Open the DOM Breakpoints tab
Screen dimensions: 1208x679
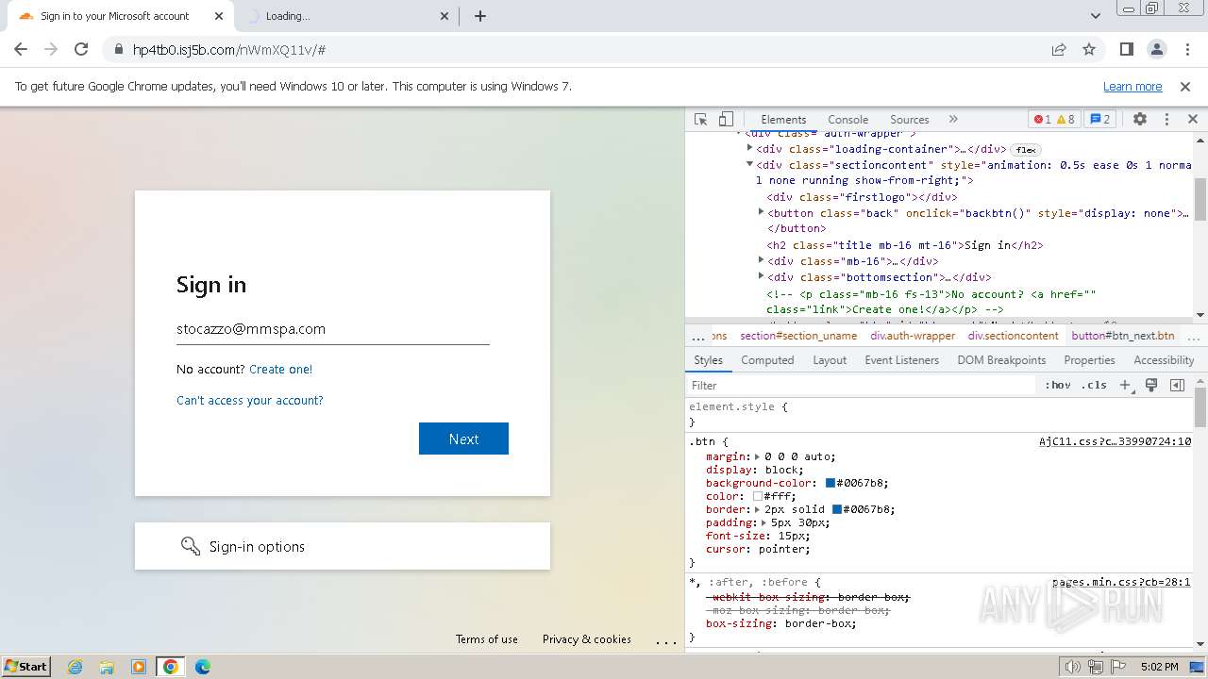coord(1001,360)
